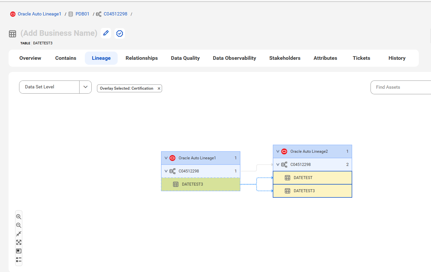Click the collapse arrows icon in zoom toolbar
The image size is (431, 272).
point(19,234)
